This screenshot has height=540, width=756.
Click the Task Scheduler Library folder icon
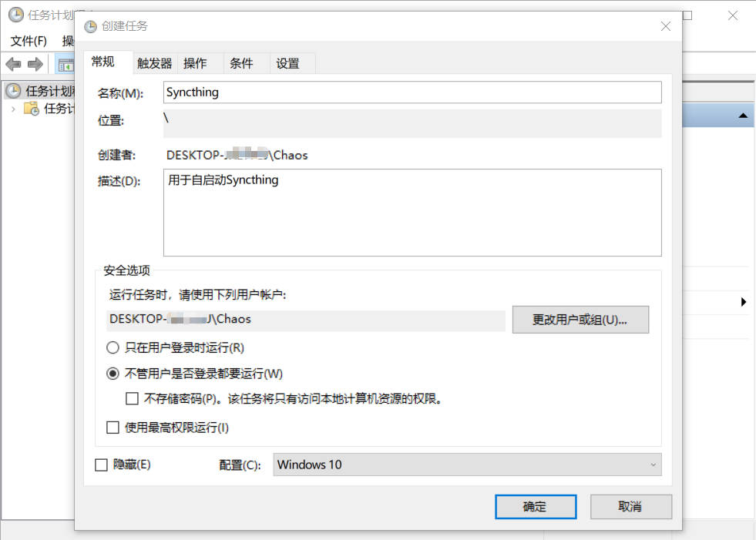click(32, 109)
